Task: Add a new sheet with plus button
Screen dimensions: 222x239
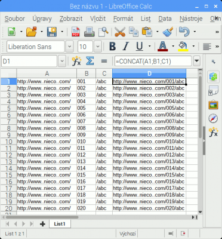Action: point(42,224)
